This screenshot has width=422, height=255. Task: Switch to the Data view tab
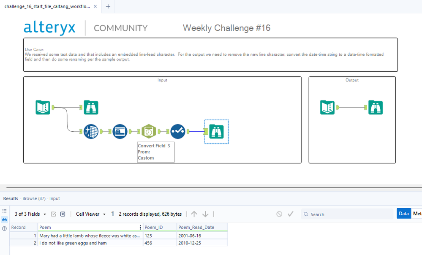pyautogui.click(x=404, y=214)
